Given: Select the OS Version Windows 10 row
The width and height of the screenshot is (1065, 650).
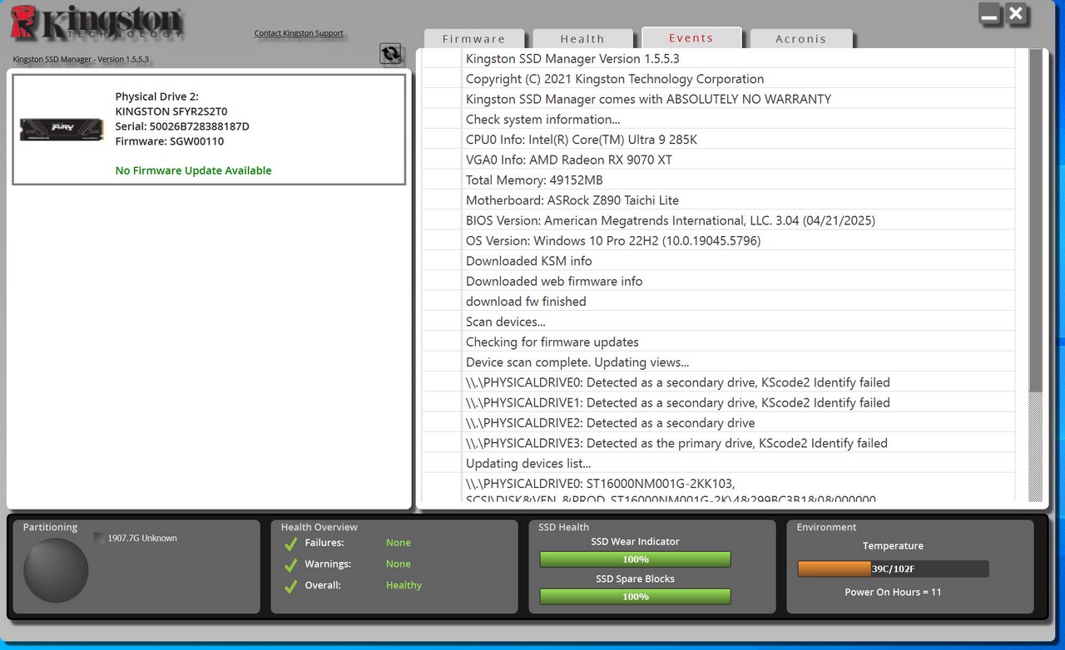Looking at the screenshot, I should click(718, 240).
